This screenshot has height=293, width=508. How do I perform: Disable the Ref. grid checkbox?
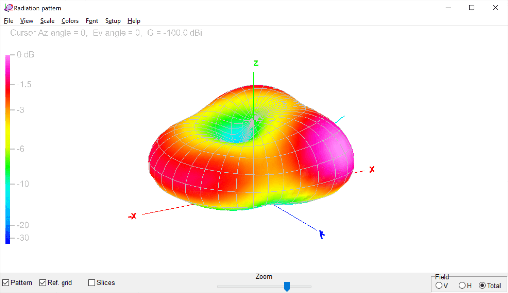[x=43, y=283]
